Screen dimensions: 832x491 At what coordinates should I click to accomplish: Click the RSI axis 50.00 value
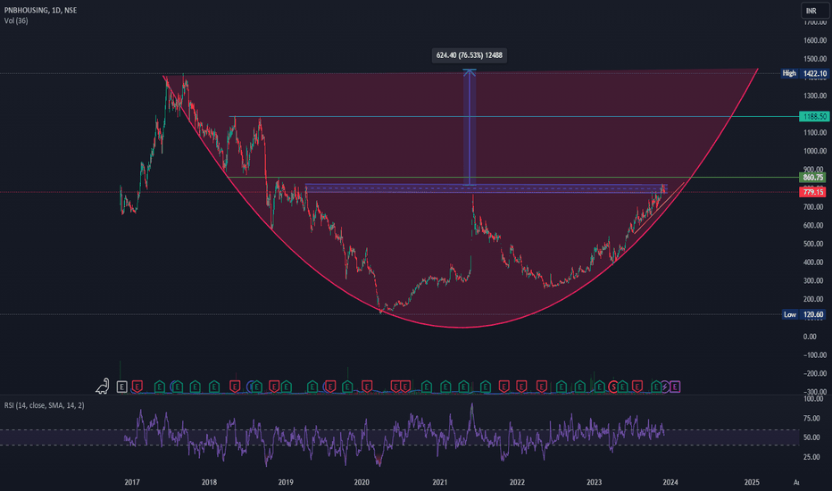coord(811,437)
